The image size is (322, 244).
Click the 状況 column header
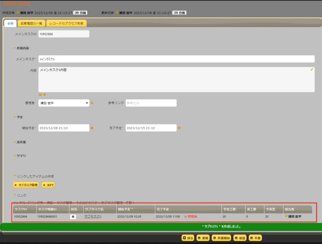[76, 209]
